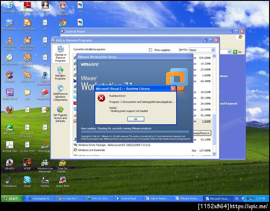The width and height of the screenshot is (270, 211).
Task: Click the 576.00MB size value
Action: click(205, 58)
